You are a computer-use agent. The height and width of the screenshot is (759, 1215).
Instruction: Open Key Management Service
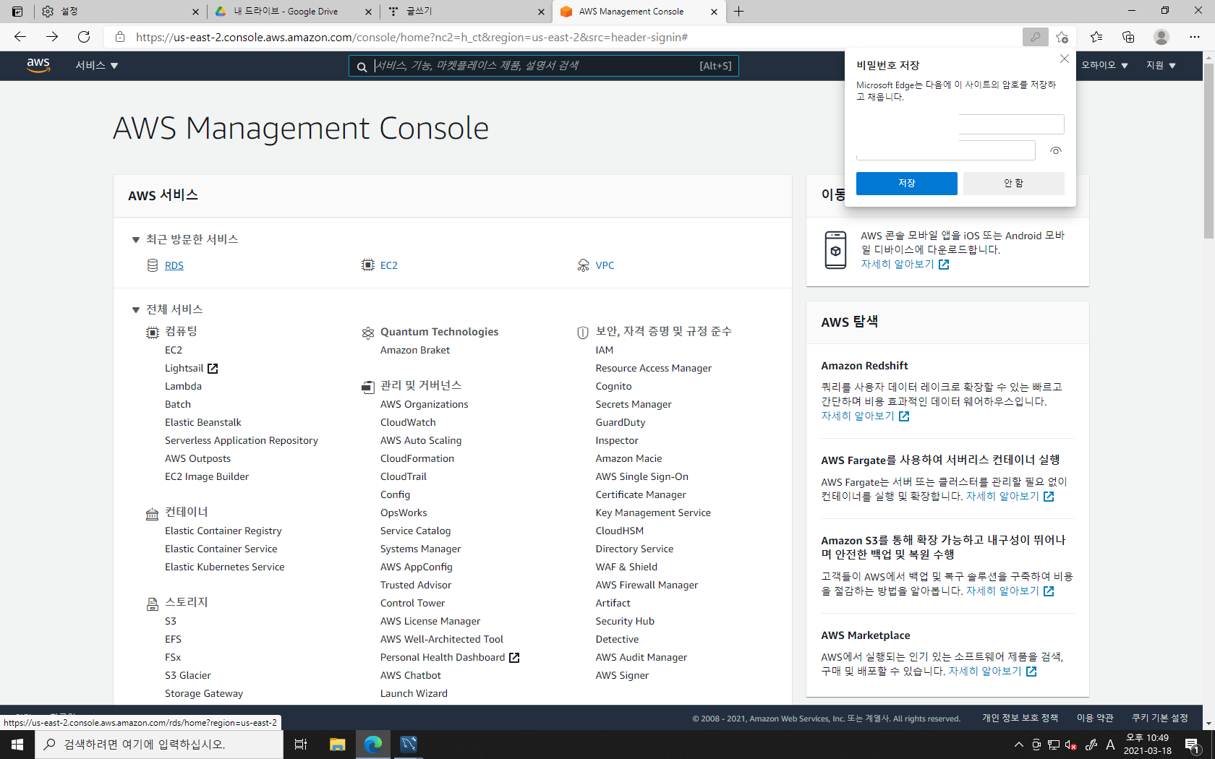[x=653, y=513]
